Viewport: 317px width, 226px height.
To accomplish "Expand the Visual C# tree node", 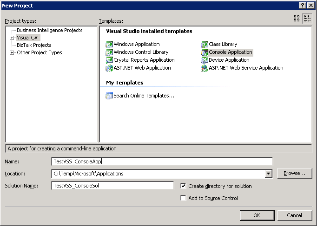I will tap(12, 38).
